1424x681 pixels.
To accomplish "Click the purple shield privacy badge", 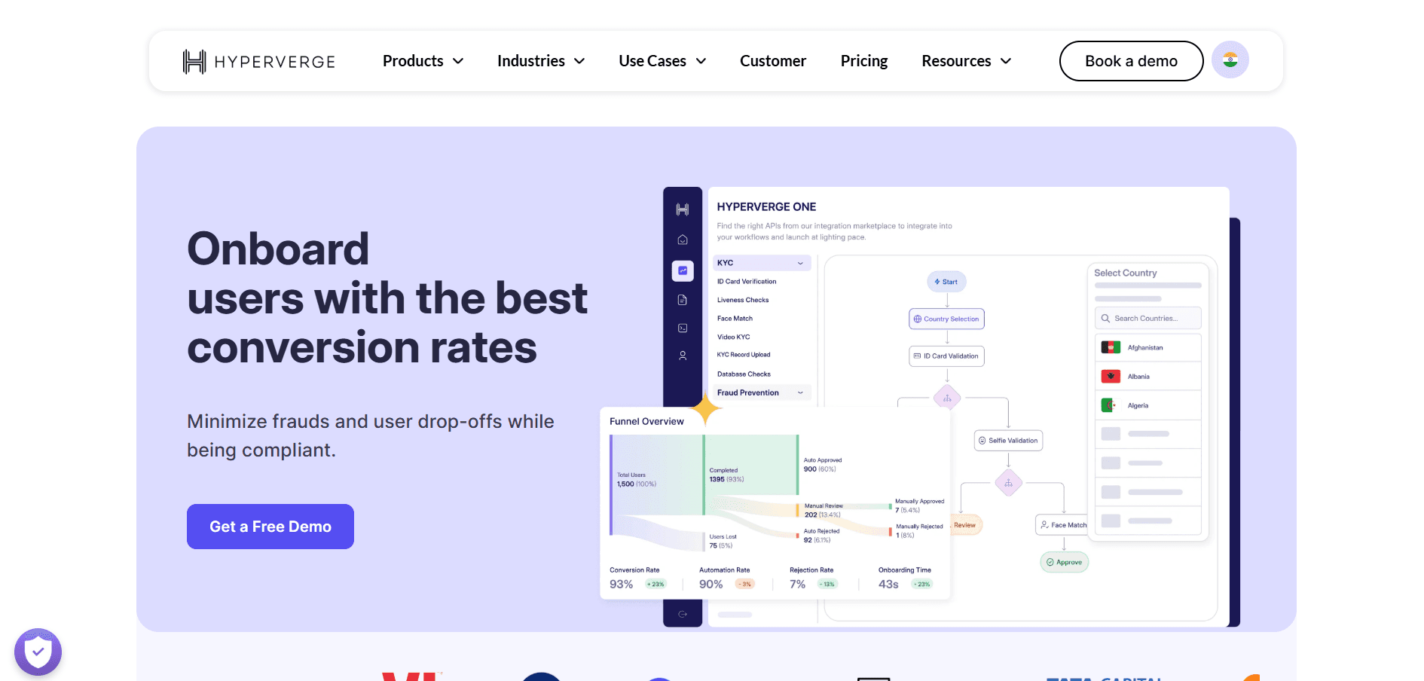I will coord(38,652).
